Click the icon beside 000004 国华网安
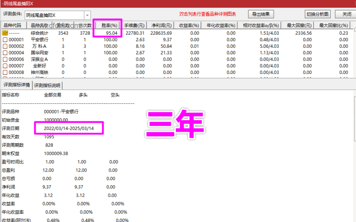 (x=5, y=53)
